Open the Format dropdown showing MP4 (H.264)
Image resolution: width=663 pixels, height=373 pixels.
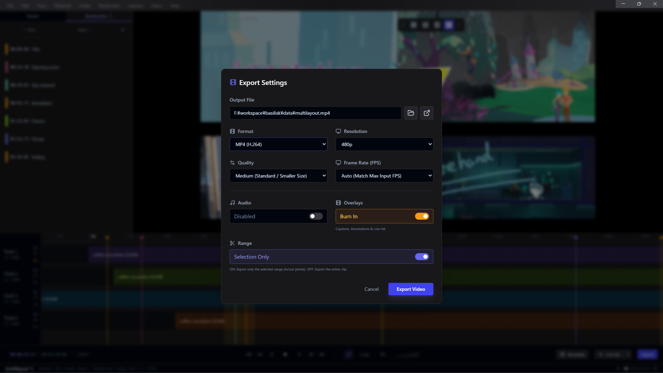click(278, 144)
